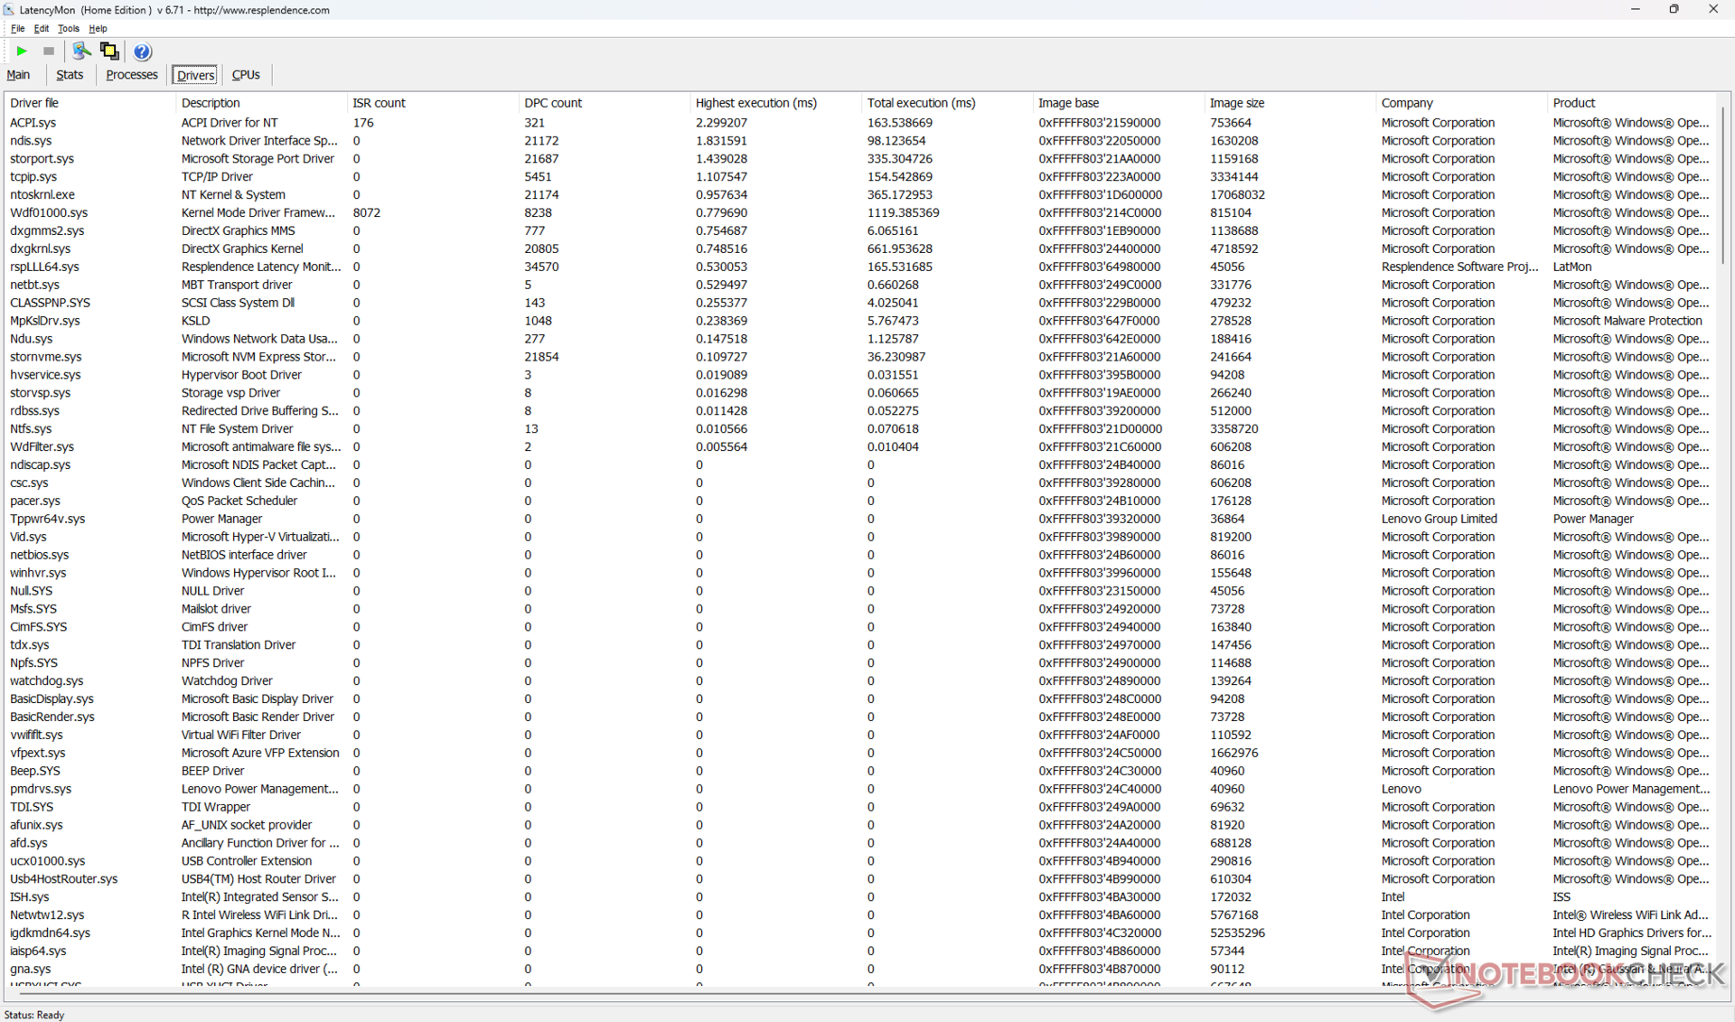Switch to the Stats tab
The image size is (1735, 1022).
coord(70,75)
